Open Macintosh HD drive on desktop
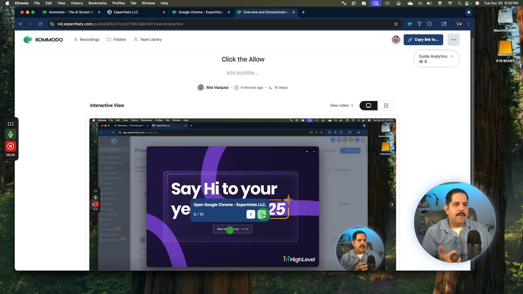Image resolution: width=523 pixels, height=294 pixels. [505, 21]
